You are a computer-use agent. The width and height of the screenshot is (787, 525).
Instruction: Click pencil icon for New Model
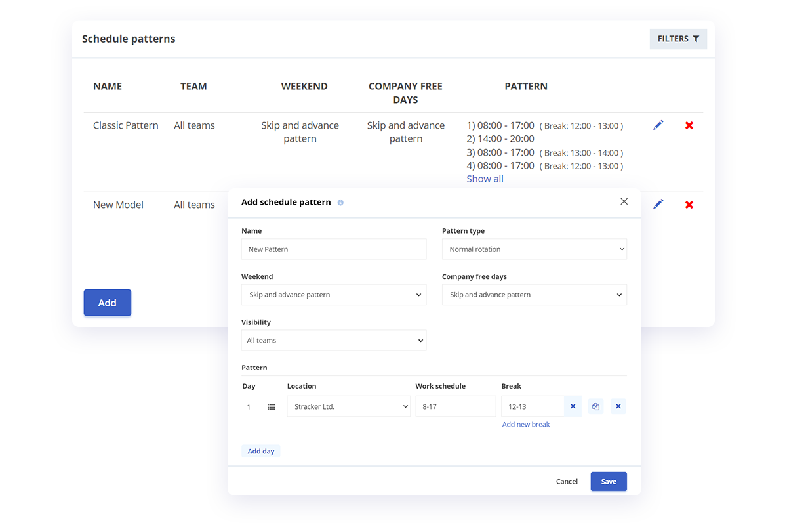(x=658, y=204)
